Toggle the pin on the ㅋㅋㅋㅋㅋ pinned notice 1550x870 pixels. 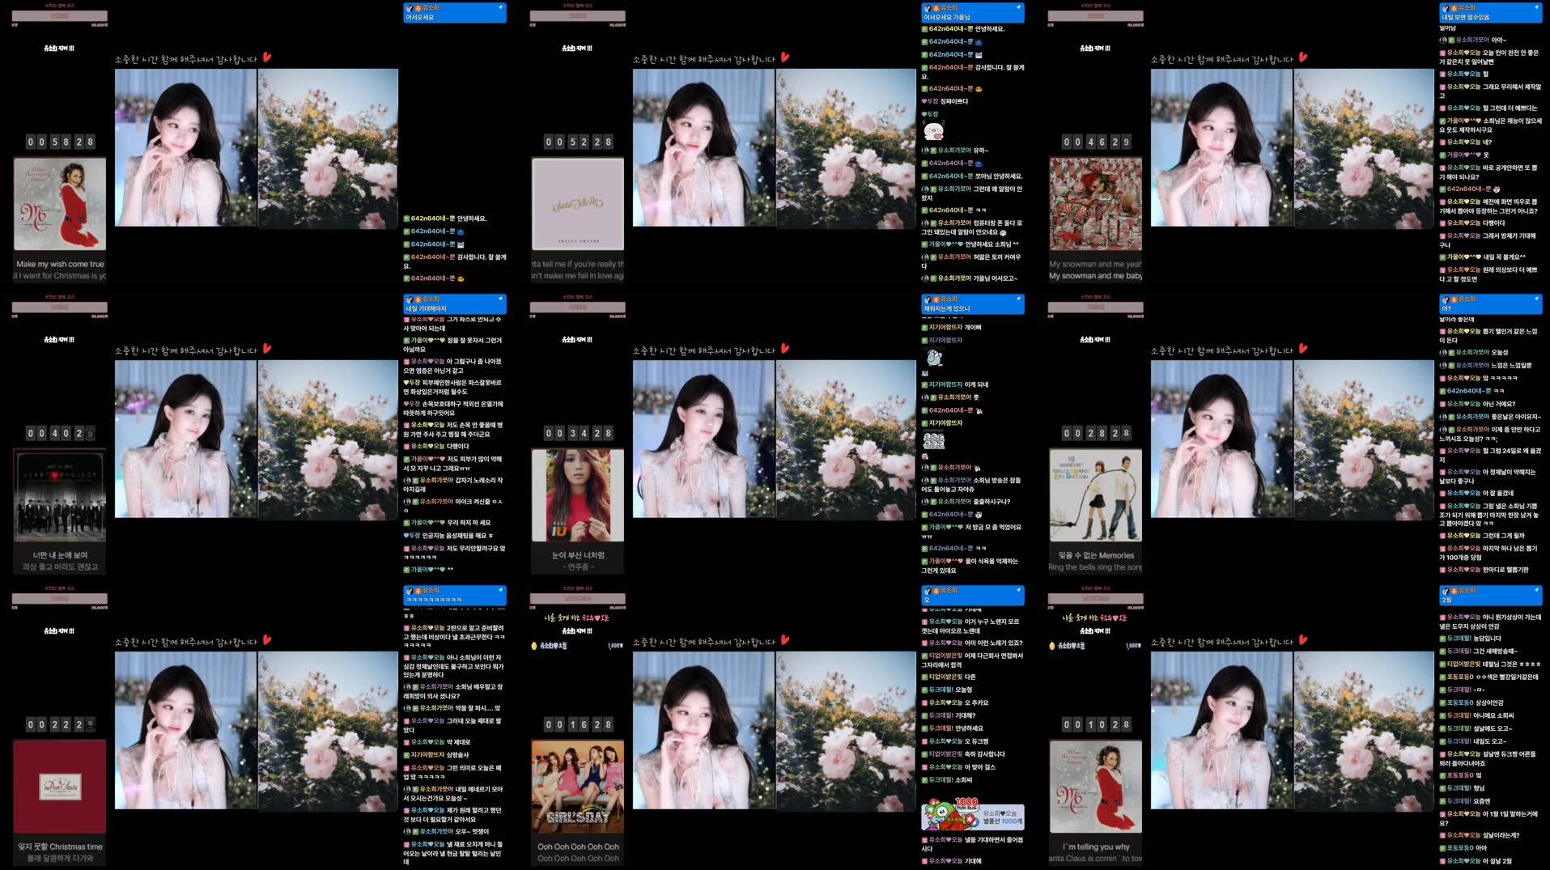coord(502,591)
